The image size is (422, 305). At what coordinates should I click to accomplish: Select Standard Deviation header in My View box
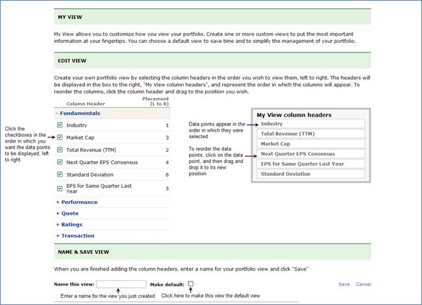click(x=310, y=174)
